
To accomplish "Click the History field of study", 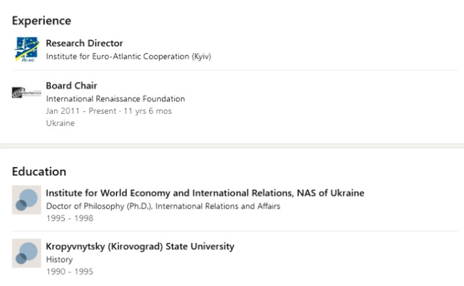I will (x=59, y=260).
